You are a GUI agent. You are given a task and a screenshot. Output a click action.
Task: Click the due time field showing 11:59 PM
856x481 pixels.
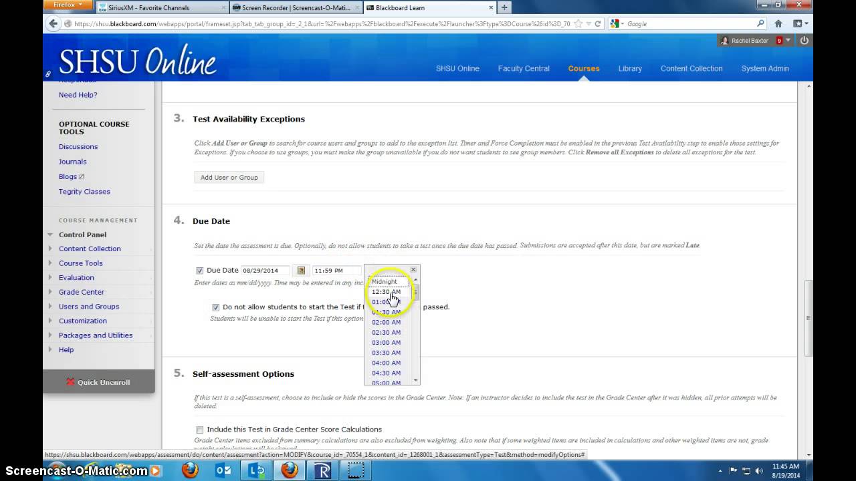337,271
